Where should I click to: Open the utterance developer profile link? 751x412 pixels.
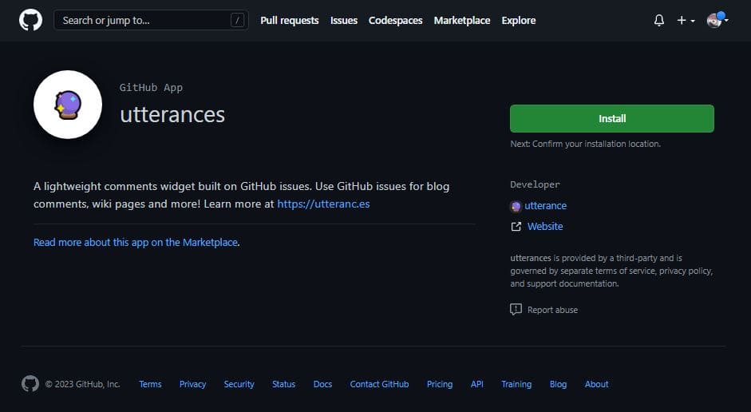pos(546,205)
